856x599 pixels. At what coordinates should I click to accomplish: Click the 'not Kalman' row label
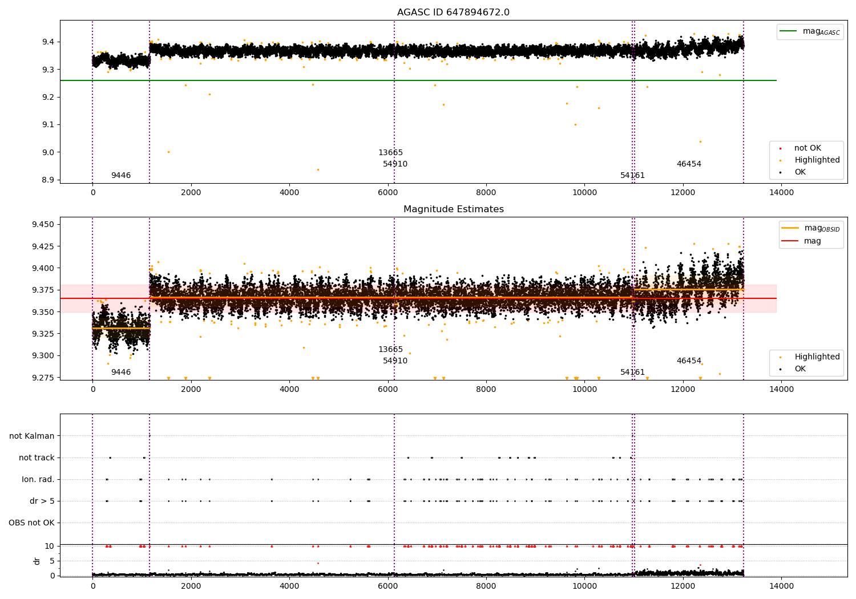click(32, 436)
